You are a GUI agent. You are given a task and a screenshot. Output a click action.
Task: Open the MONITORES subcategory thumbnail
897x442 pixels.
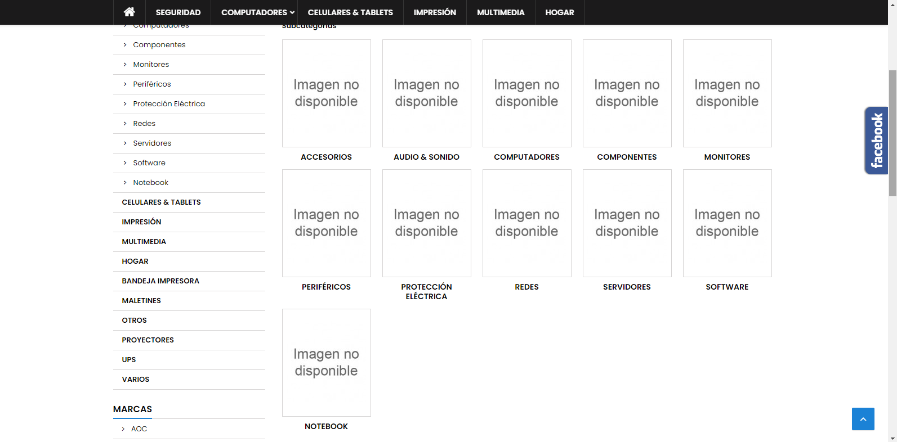click(728, 93)
